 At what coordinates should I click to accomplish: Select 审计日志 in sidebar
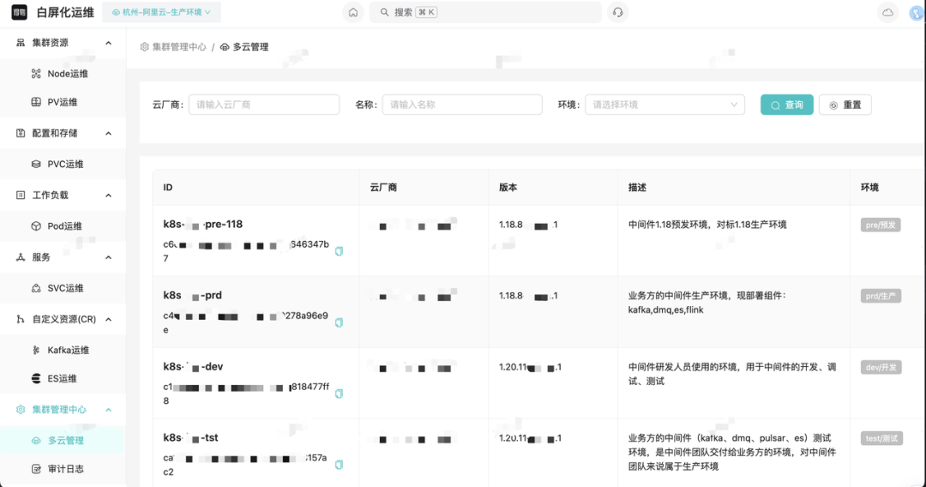click(x=65, y=469)
